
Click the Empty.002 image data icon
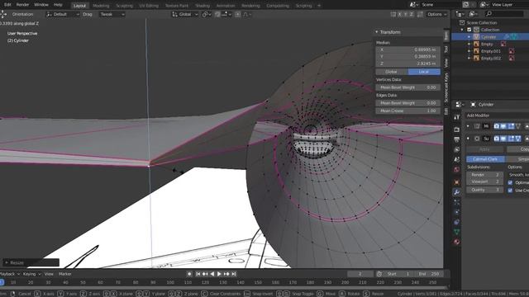pyautogui.click(x=512, y=59)
